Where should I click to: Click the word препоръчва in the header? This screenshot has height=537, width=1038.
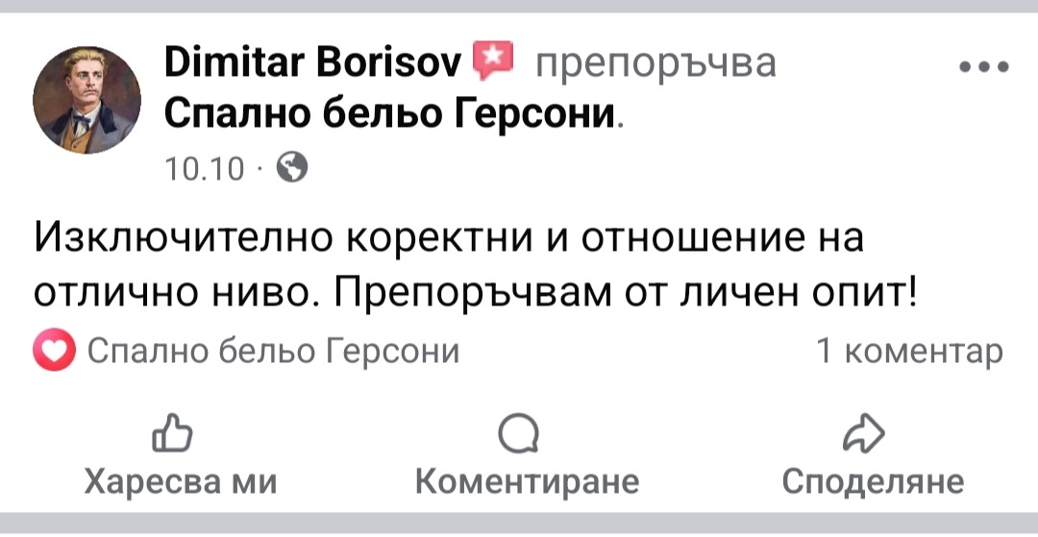click(655, 63)
